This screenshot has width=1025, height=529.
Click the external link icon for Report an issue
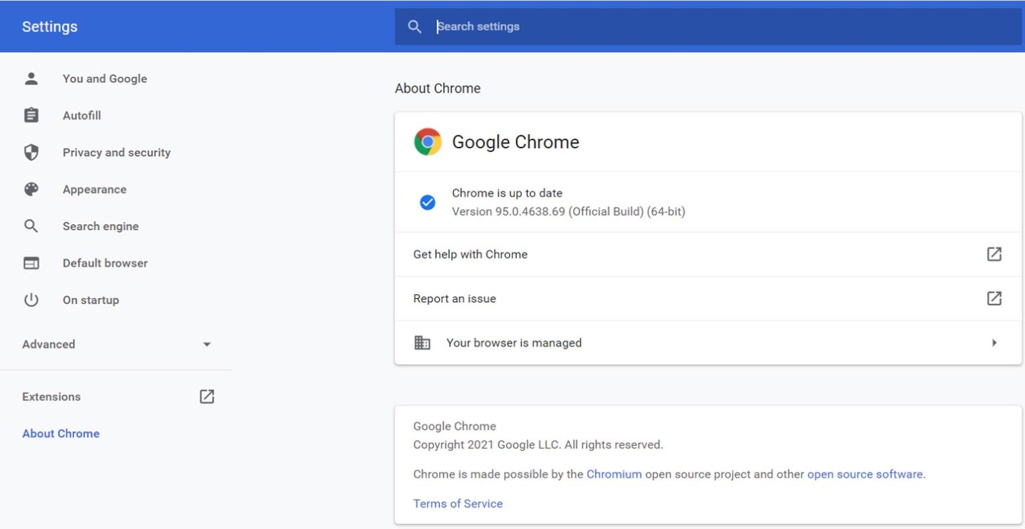(994, 298)
